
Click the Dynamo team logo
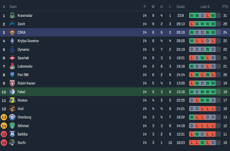(12, 49)
